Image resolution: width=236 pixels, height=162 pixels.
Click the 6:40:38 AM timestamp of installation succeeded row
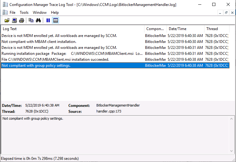pyautogui.click(x=185, y=60)
